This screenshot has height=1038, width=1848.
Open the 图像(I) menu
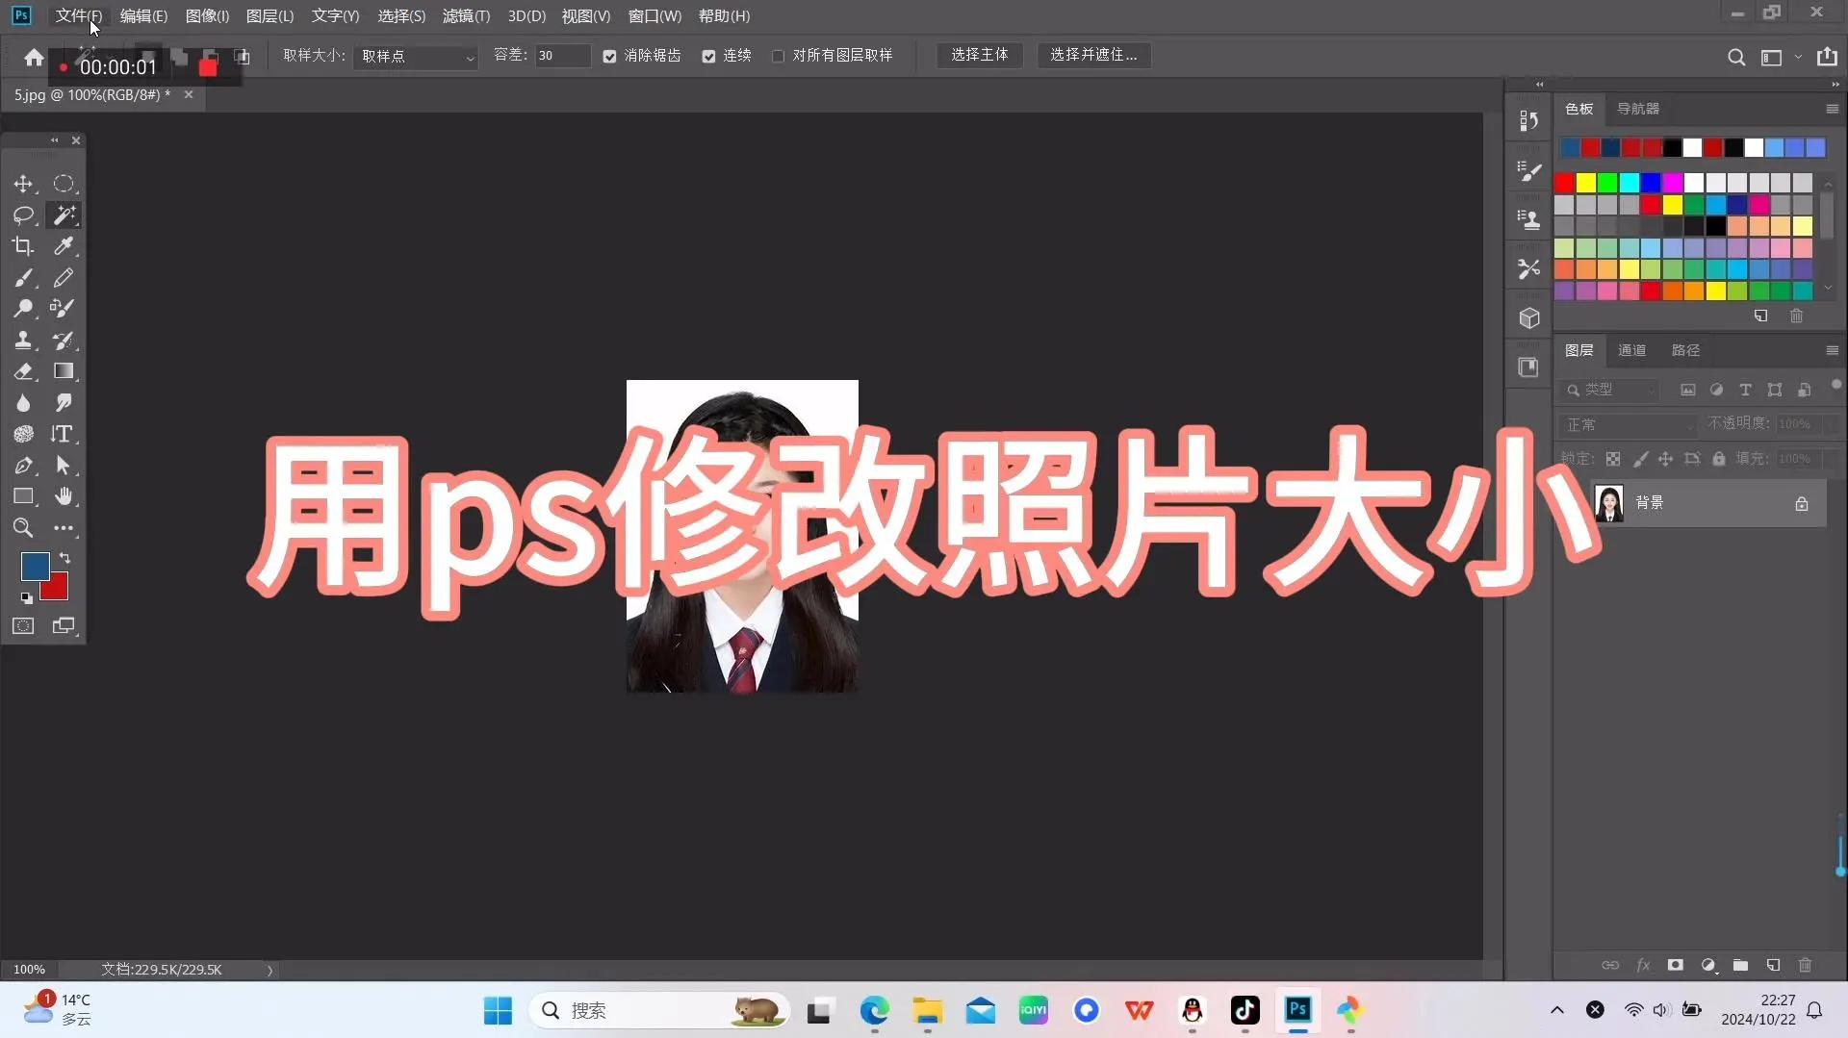tap(206, 15)
